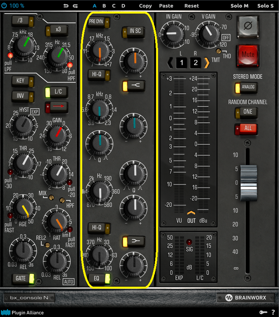Click the IN GAIN knob

point(173,34)
